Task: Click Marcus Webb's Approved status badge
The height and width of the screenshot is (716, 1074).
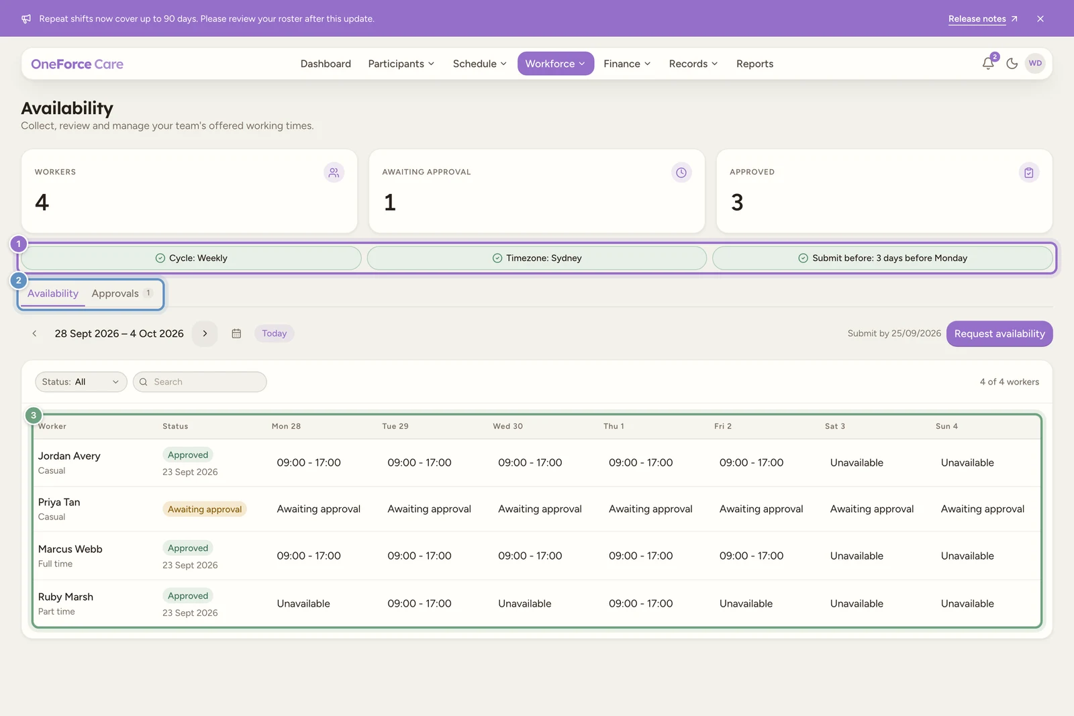Action: 188,548
